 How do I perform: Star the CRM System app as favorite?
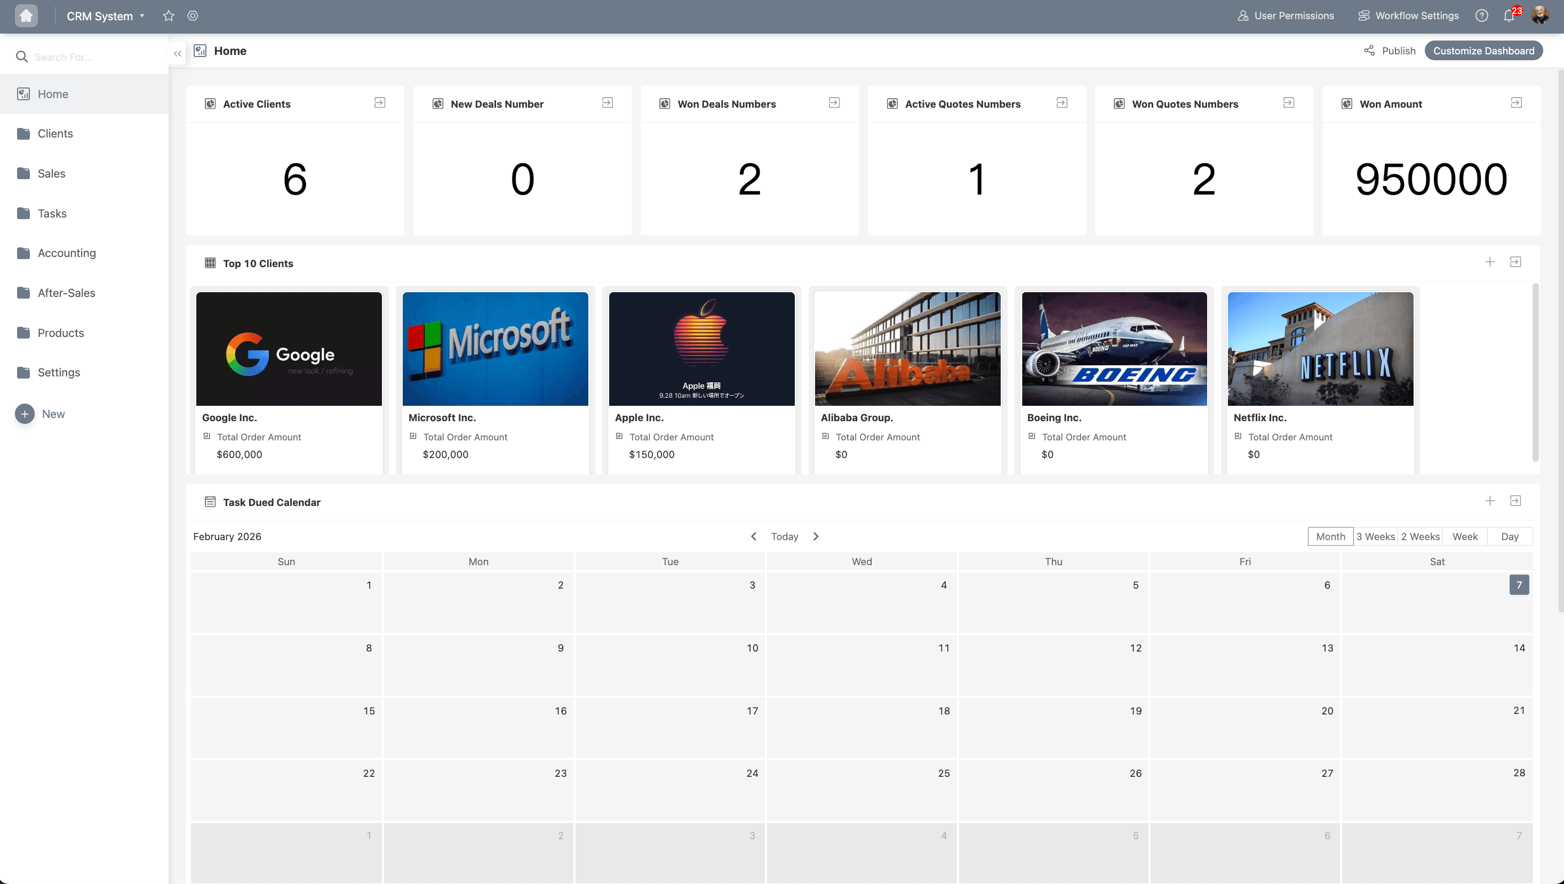click(x=168, y=16)
